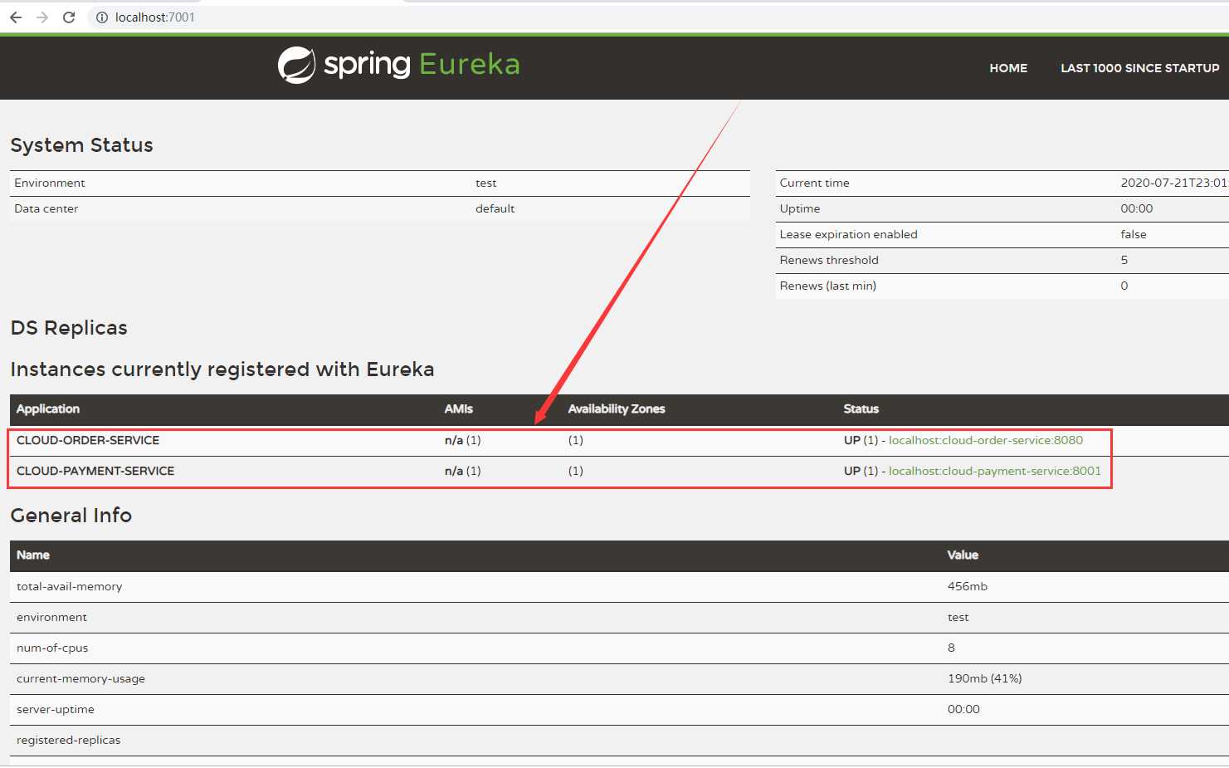Click the Current time label
Image resolution: width=1229 pixels, height=768 pixels.
point(815,183)
